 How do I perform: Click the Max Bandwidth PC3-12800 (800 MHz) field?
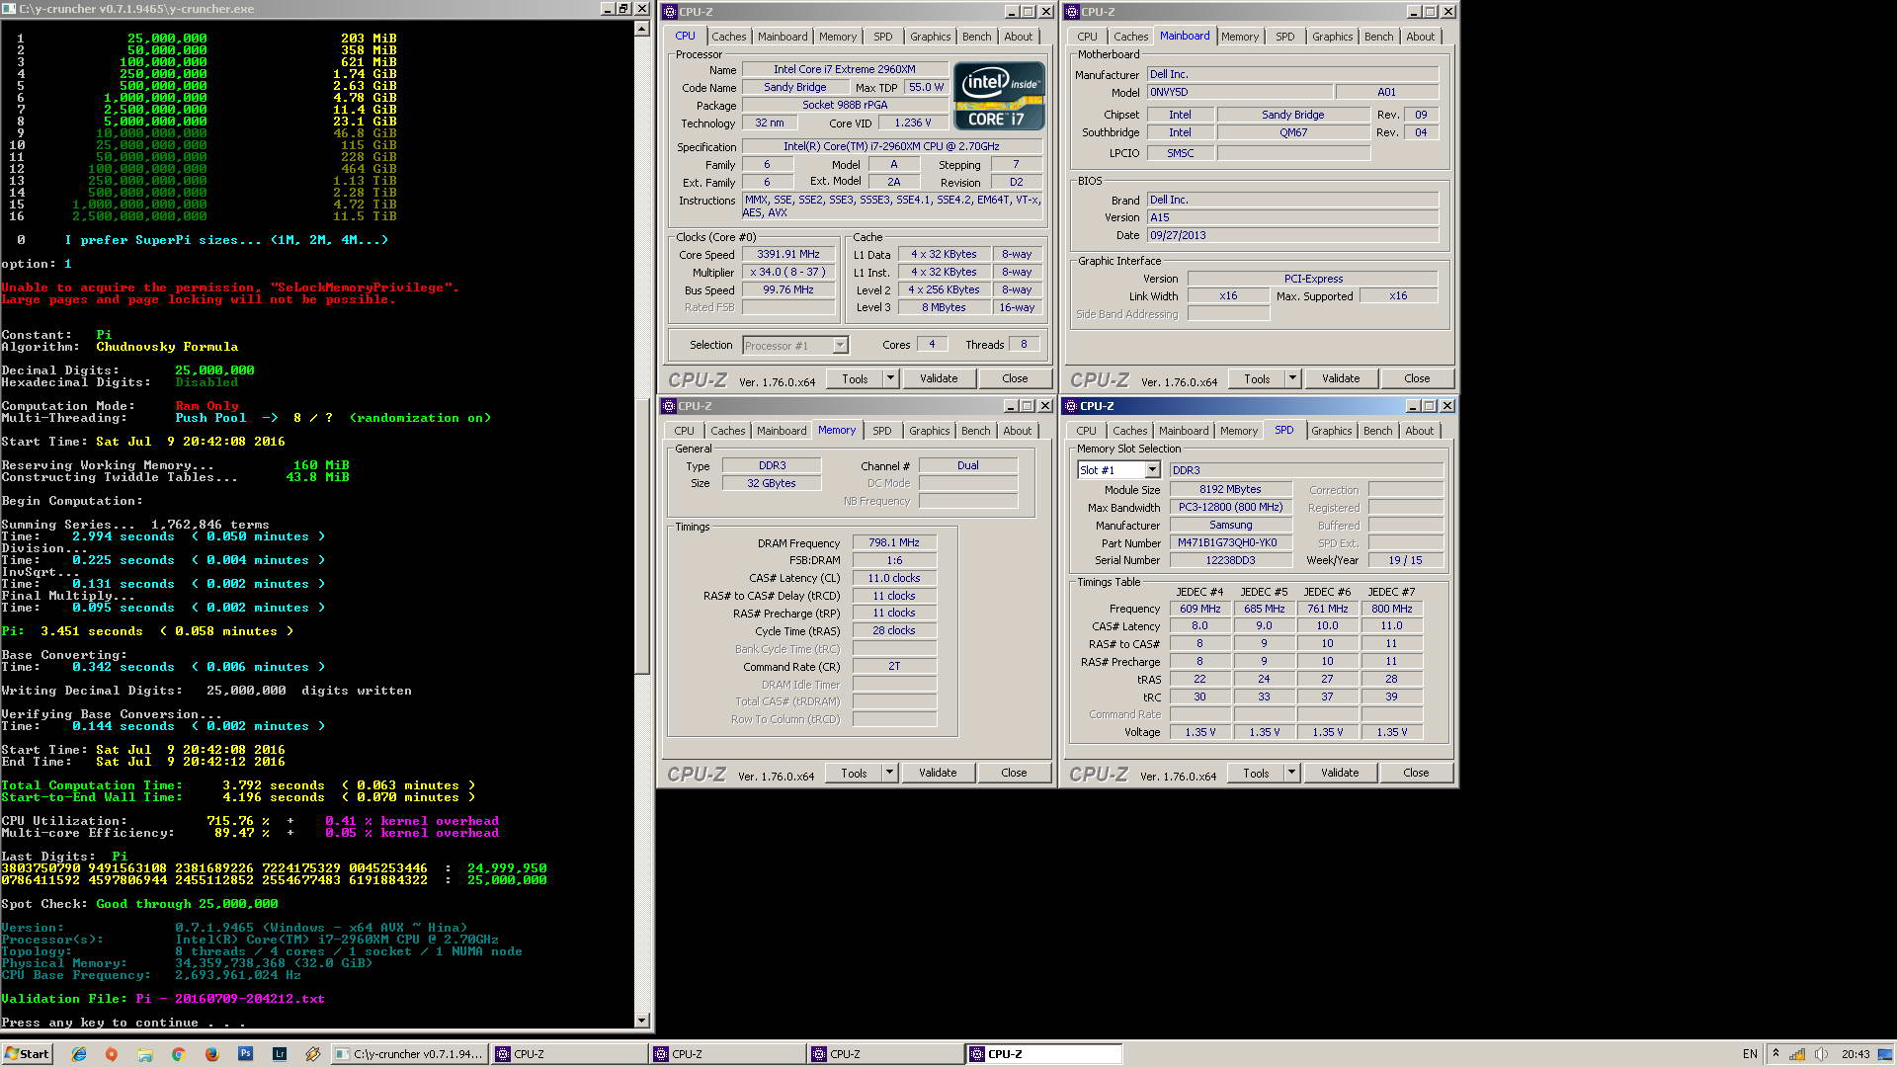[x=1230, y=507]
